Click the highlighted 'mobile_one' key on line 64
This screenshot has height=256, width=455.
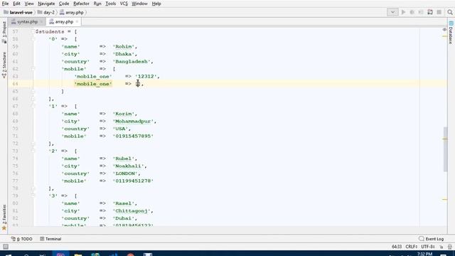(x=93, y=84)
